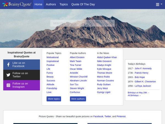Open Nikki Giovanni news link

pyautogui.click(x=104, y=61)
